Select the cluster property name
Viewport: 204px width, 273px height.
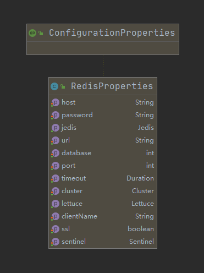point(72,191)
